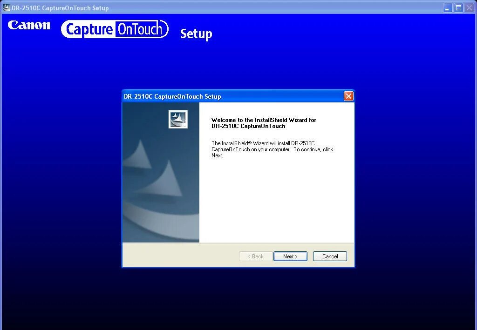Image resolution: width=477 pixels, height=330 pixels.
Task: Click the Cancel button
Action: [x=330, y=256]
